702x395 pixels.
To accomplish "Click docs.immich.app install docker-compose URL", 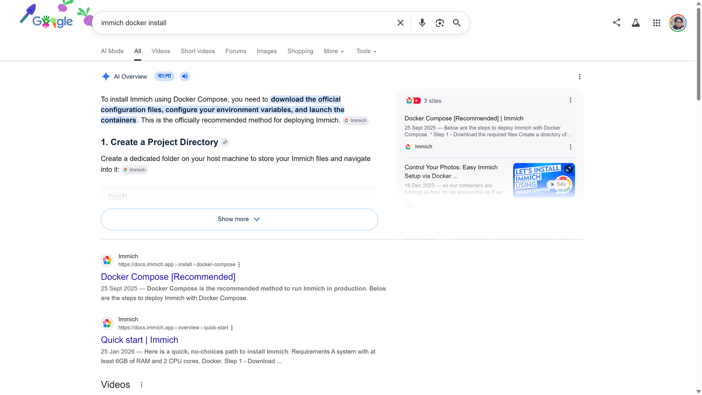I will point(177,264).
